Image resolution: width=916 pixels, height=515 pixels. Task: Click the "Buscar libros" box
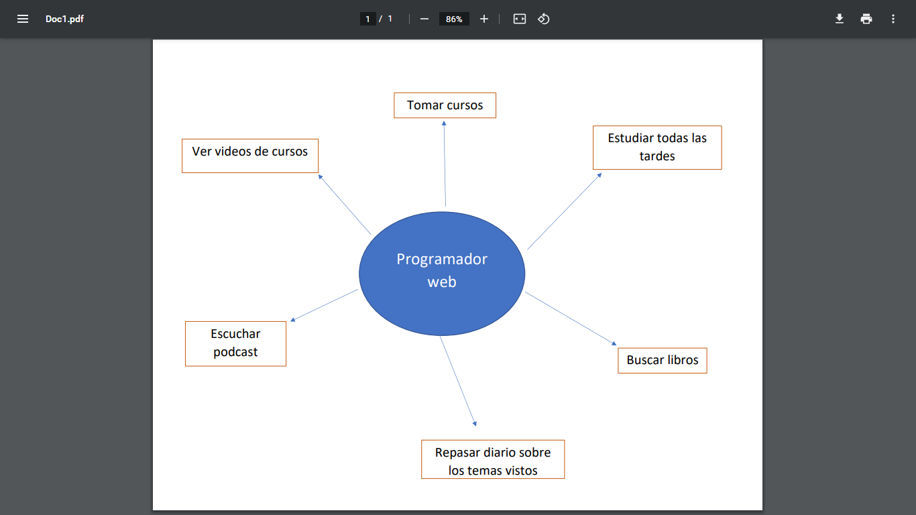(663, 360)
